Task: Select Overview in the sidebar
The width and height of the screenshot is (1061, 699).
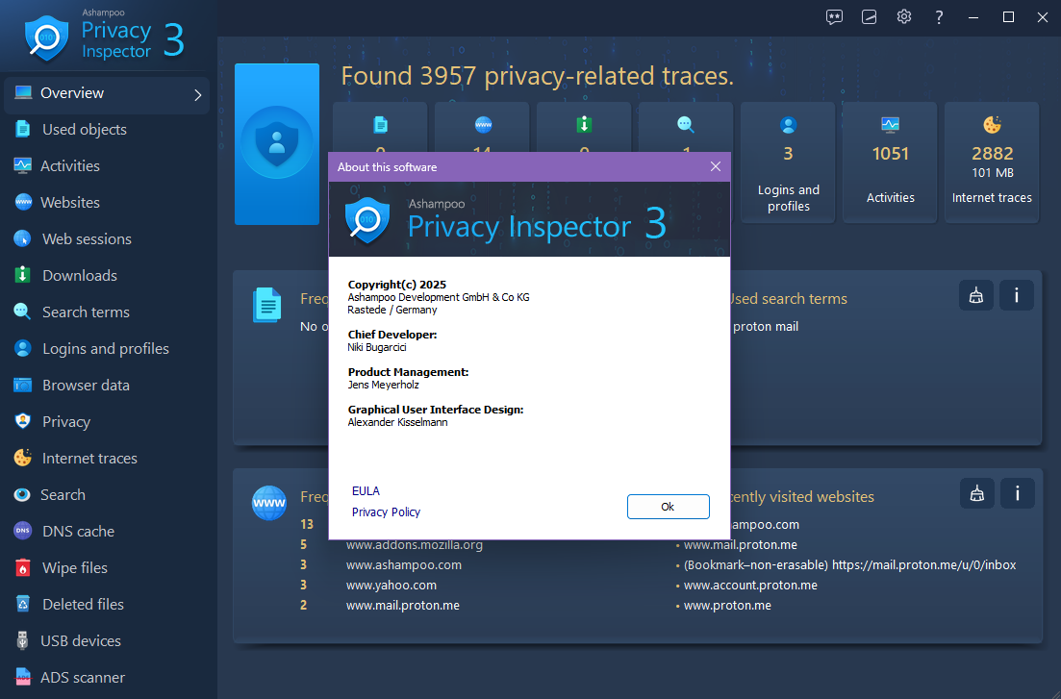Action: (106, 93)
